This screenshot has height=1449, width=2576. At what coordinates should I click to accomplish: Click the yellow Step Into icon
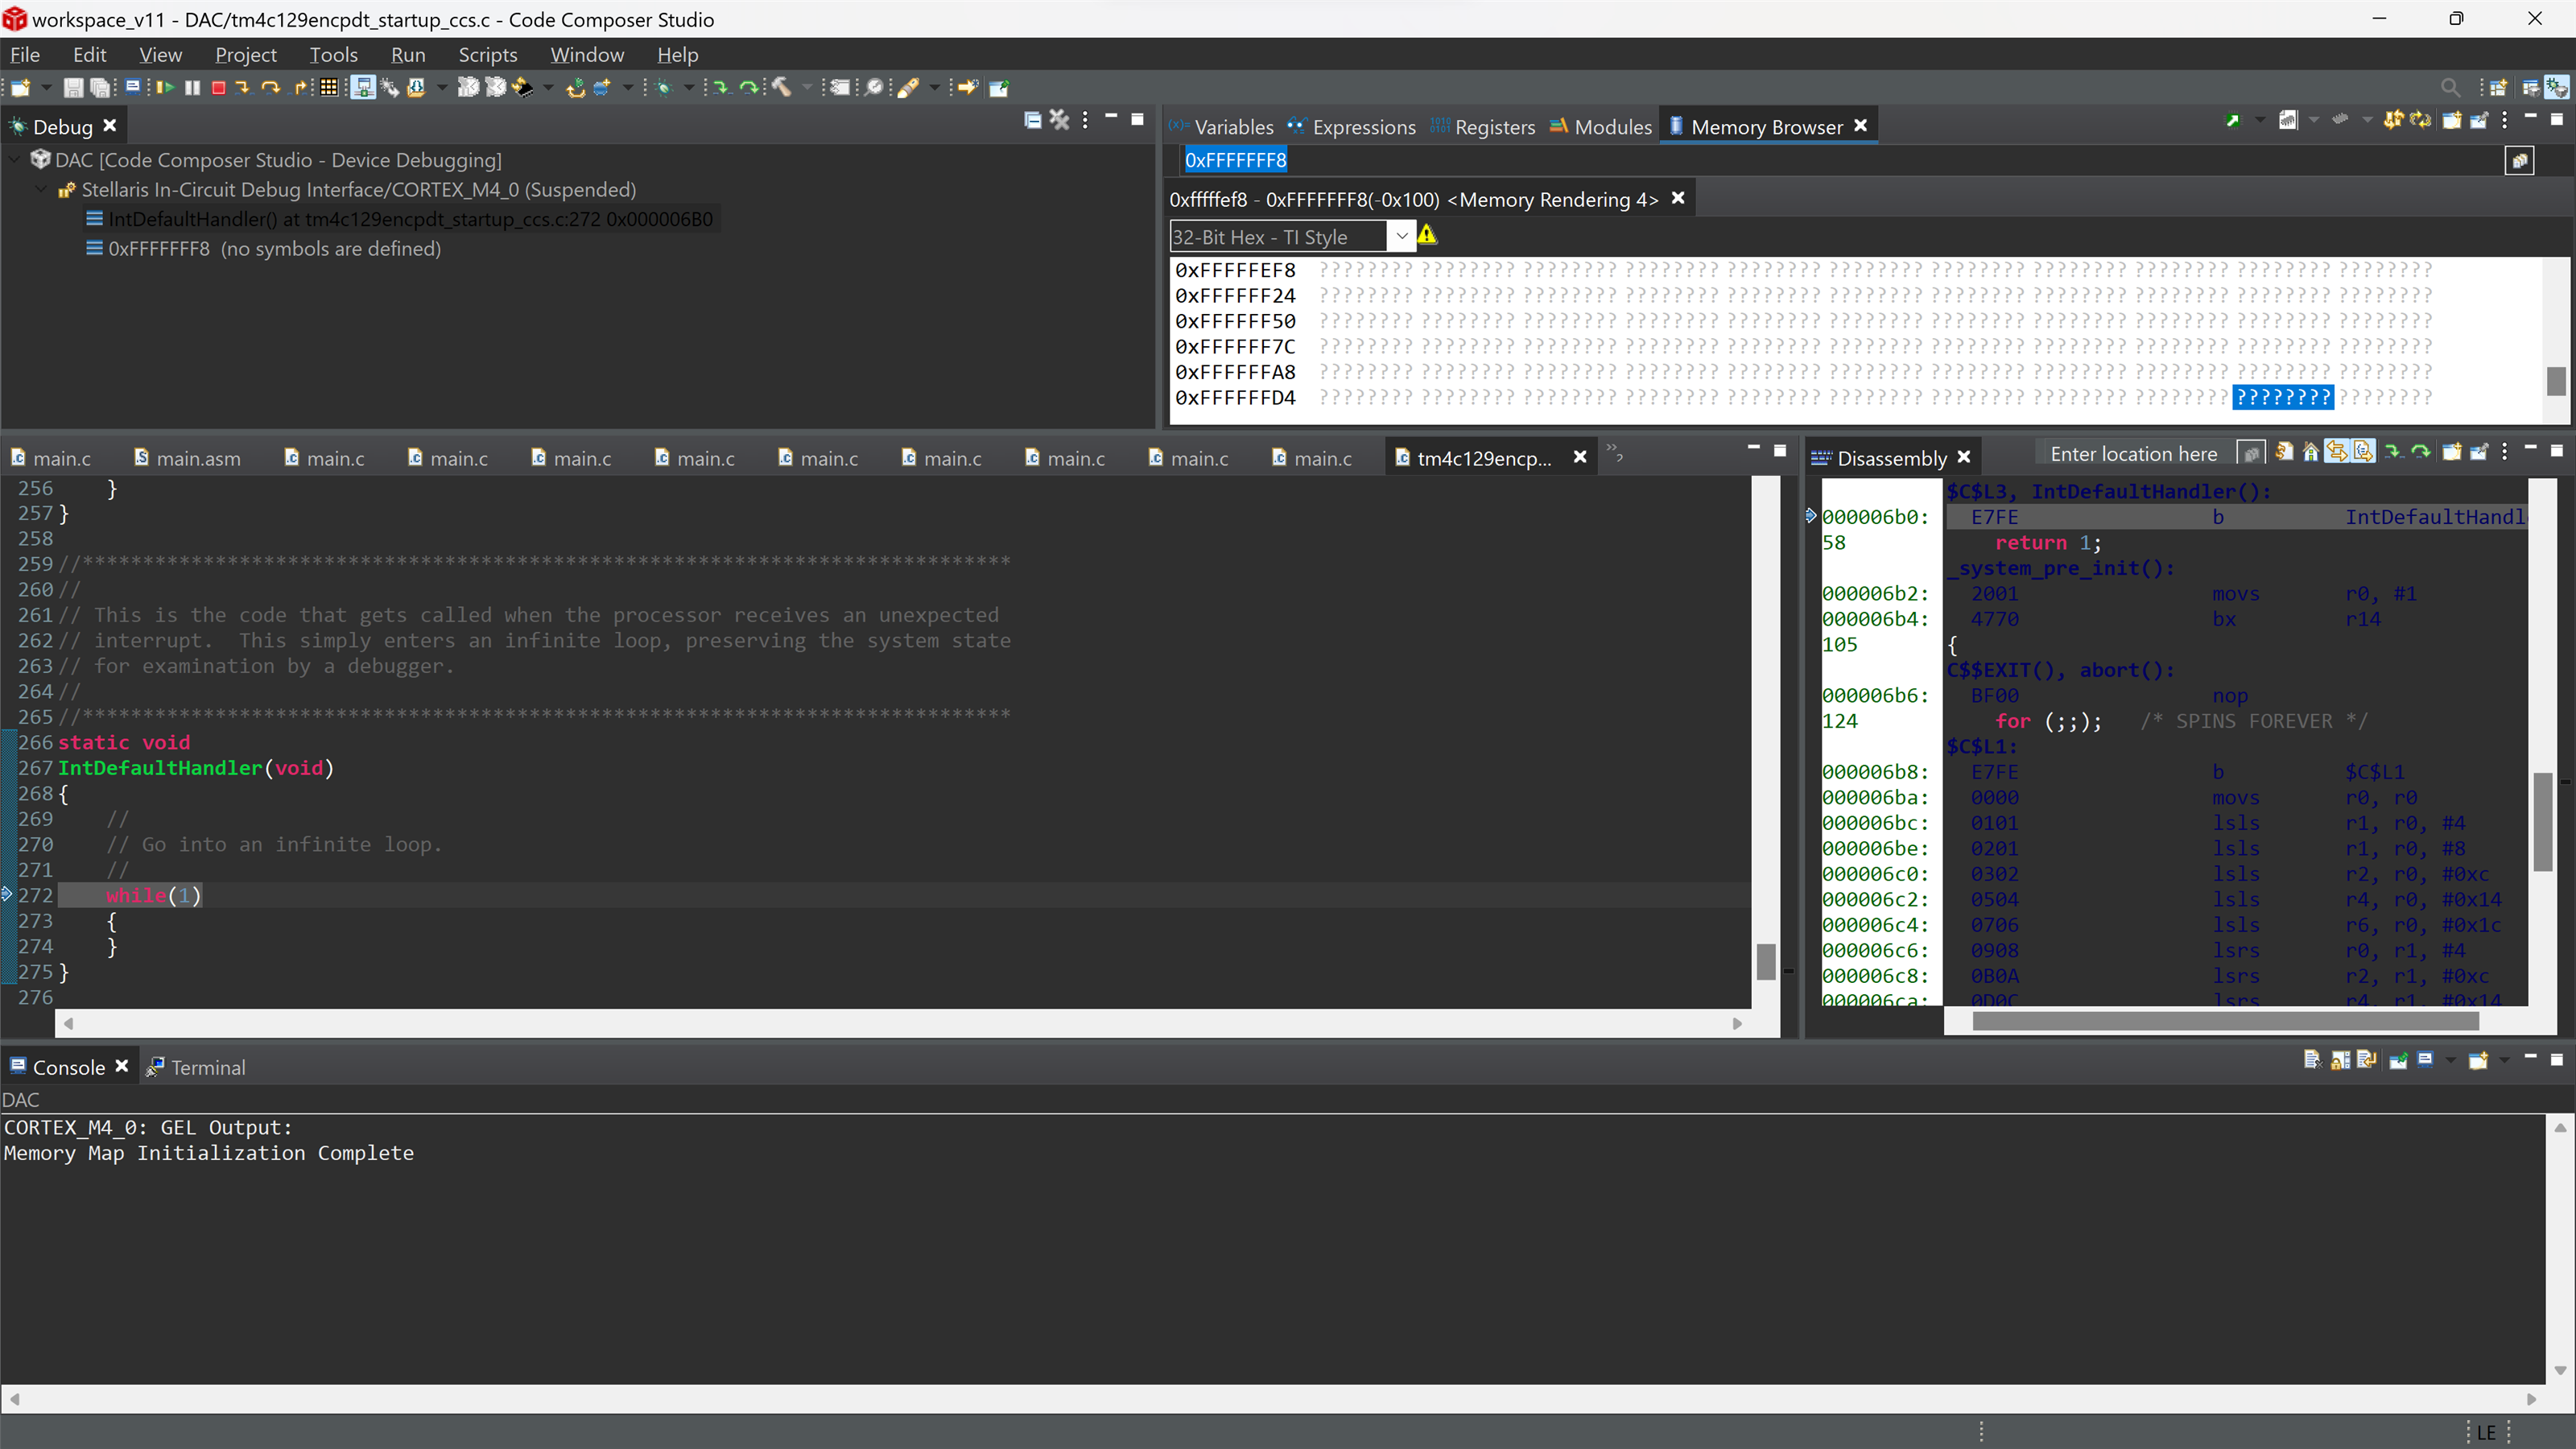243,88
